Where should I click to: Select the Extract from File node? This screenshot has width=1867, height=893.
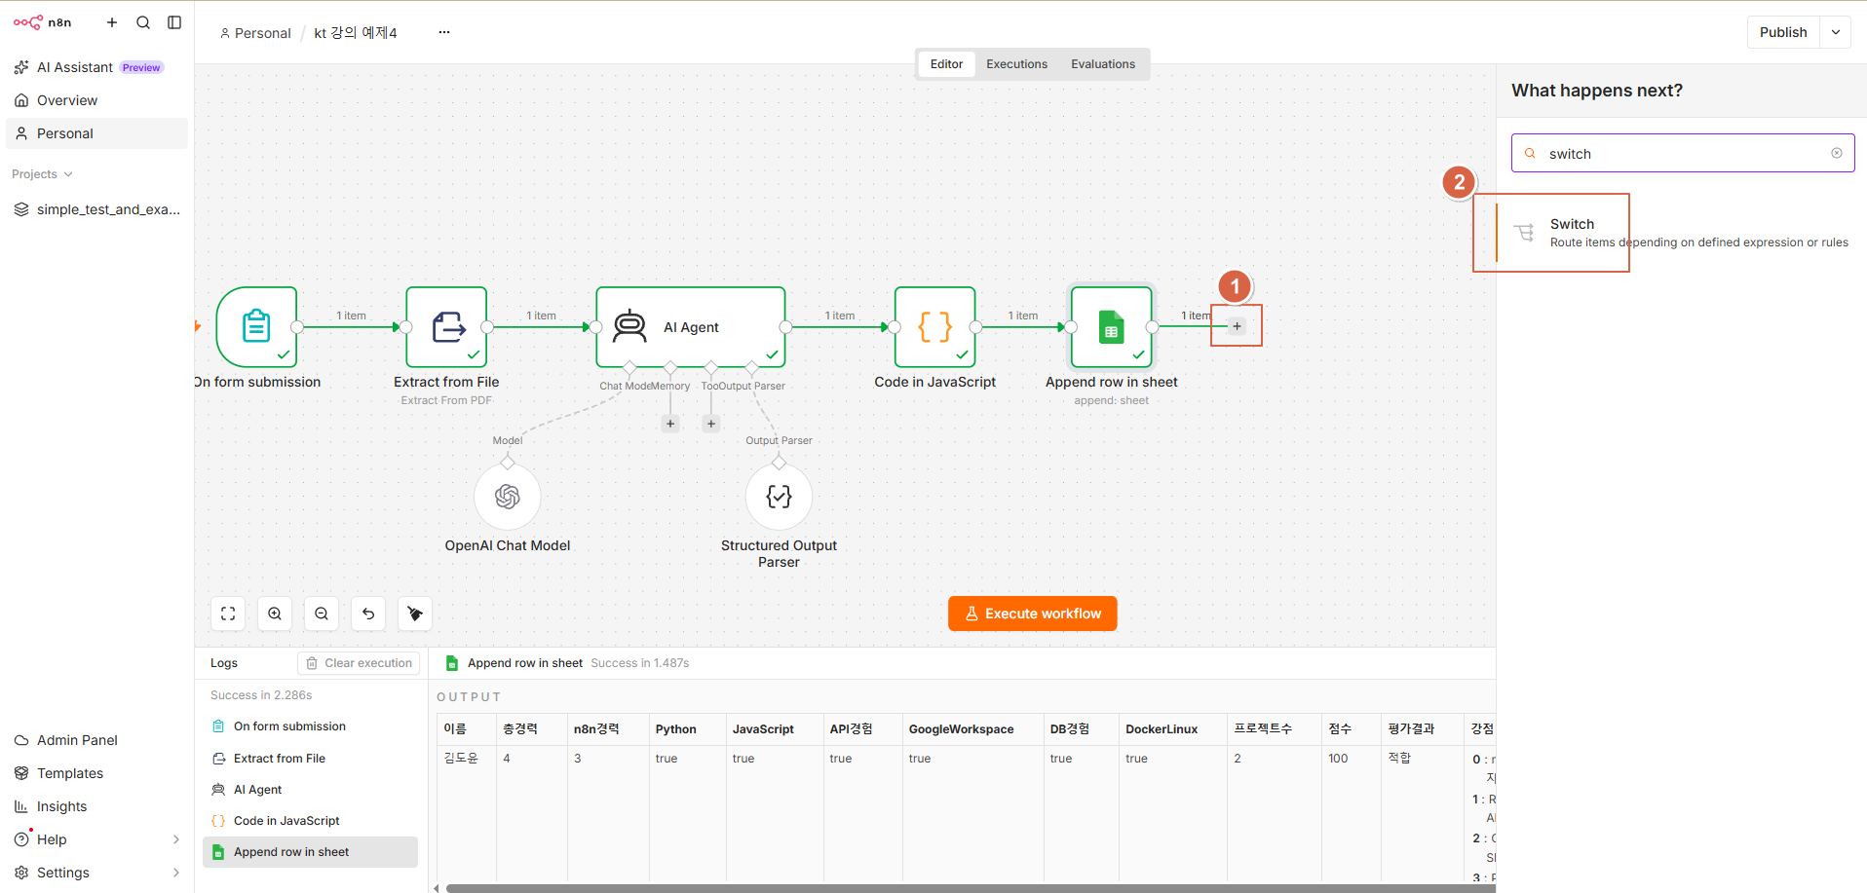pyautogui.click(x=446, y=326)
